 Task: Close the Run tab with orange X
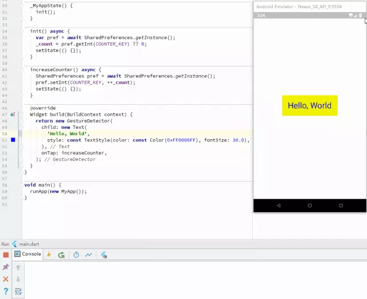tap(6, 279)
